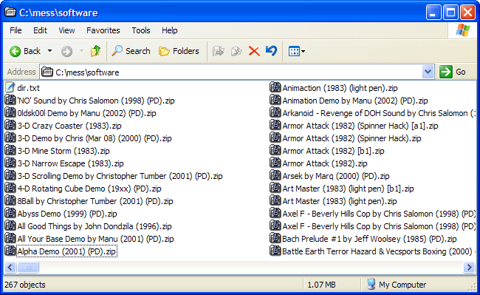Click My Computer zone in status bar
480x295 pixels.
397,285
